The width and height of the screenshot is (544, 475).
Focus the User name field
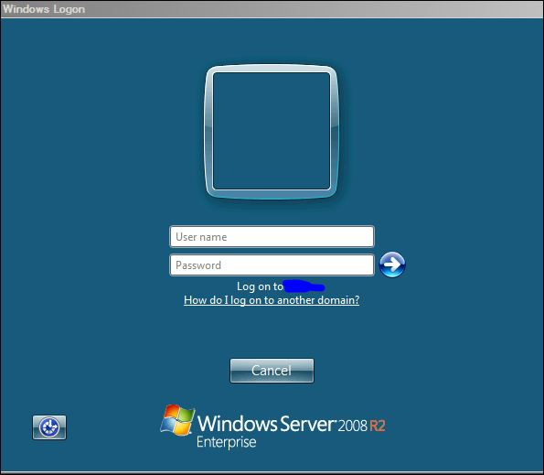272,236
